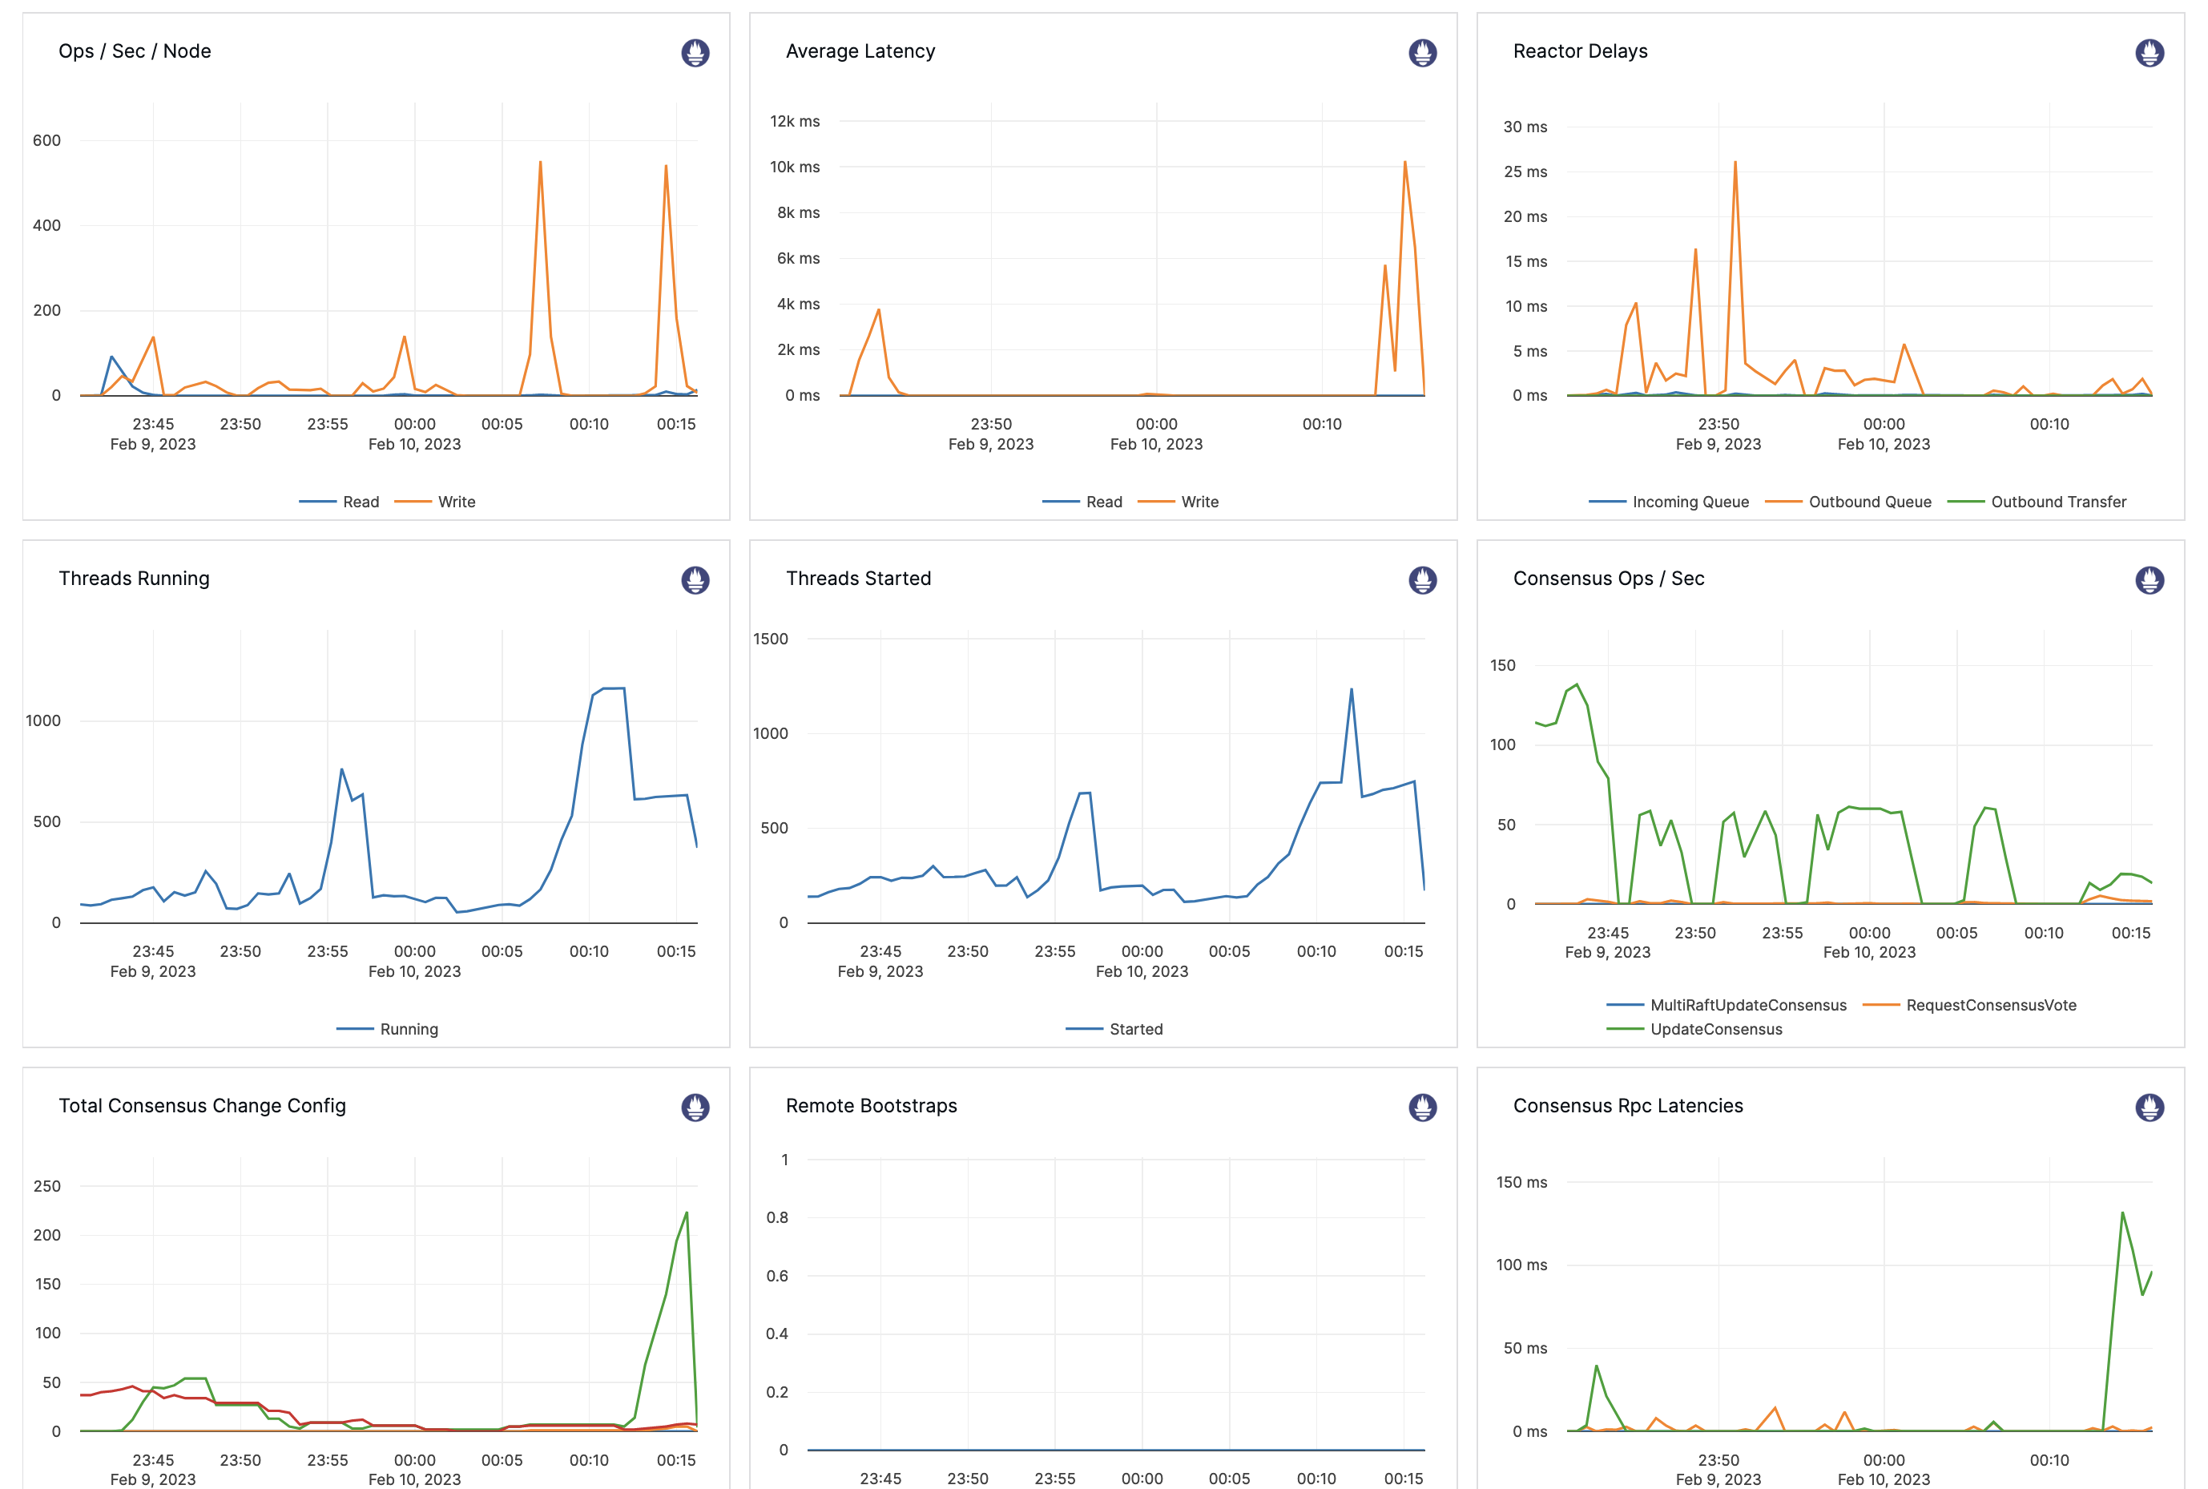Click the 600 axis label in Ops / Sec / Node
This screenshot has width=2208, height=1489.
46,140
